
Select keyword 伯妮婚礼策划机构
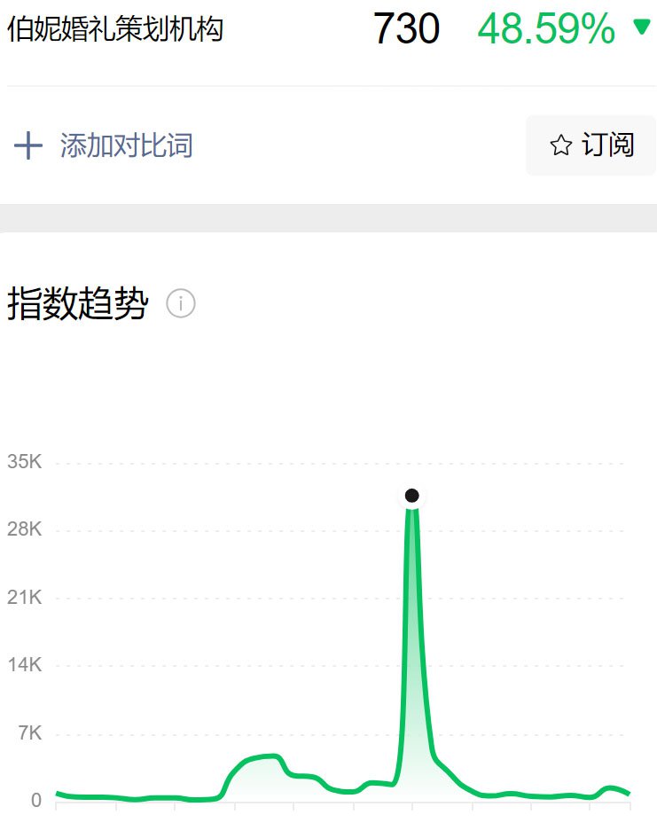[115, 29]
